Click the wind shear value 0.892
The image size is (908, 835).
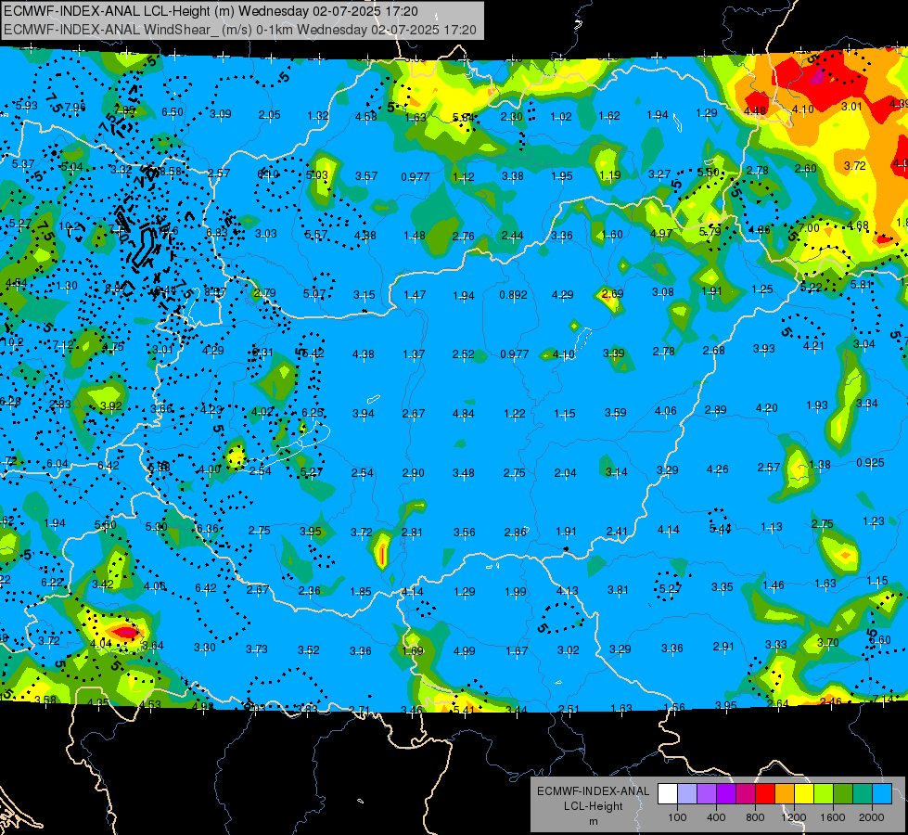click(513, 295)
